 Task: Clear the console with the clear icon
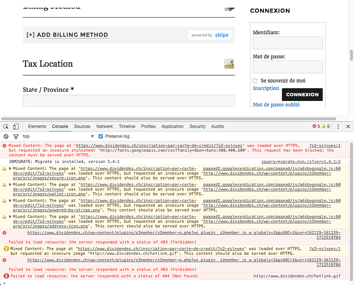6,136
